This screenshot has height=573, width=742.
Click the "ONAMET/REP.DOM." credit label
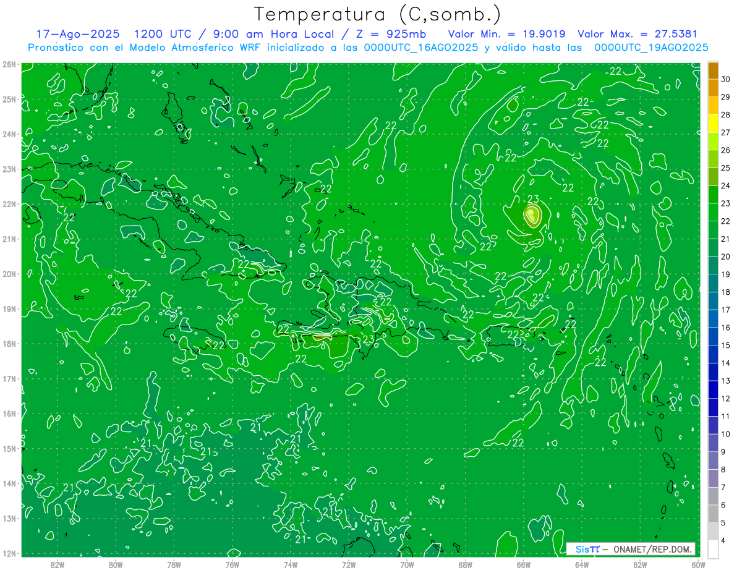click(x=652, y=549)
